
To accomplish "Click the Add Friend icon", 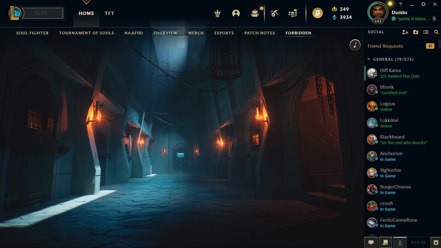I will tap(405, 32).
